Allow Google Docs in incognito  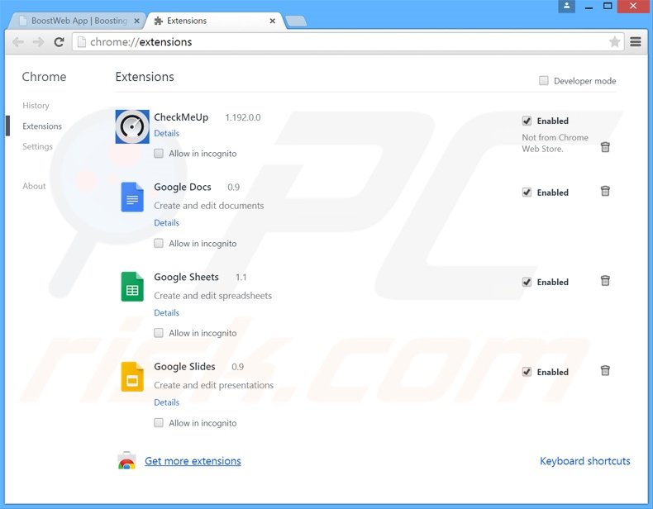(159, 243)
